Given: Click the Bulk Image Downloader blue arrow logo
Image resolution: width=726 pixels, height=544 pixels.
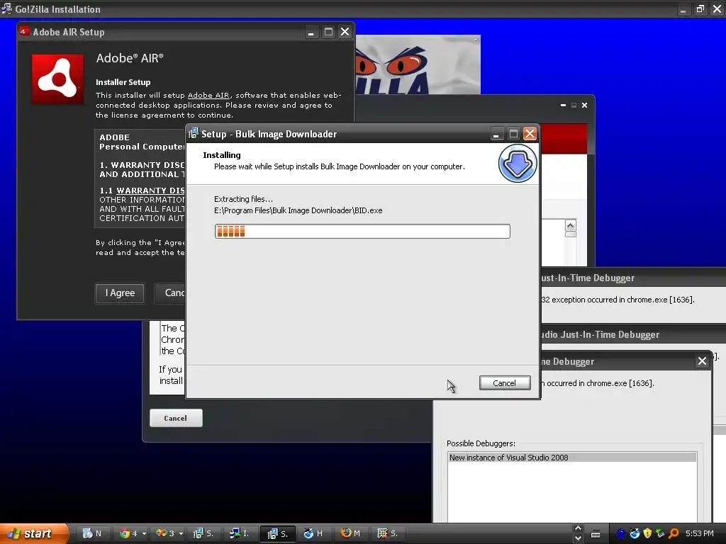Looking at the screenshot, I should click(517, 164).
